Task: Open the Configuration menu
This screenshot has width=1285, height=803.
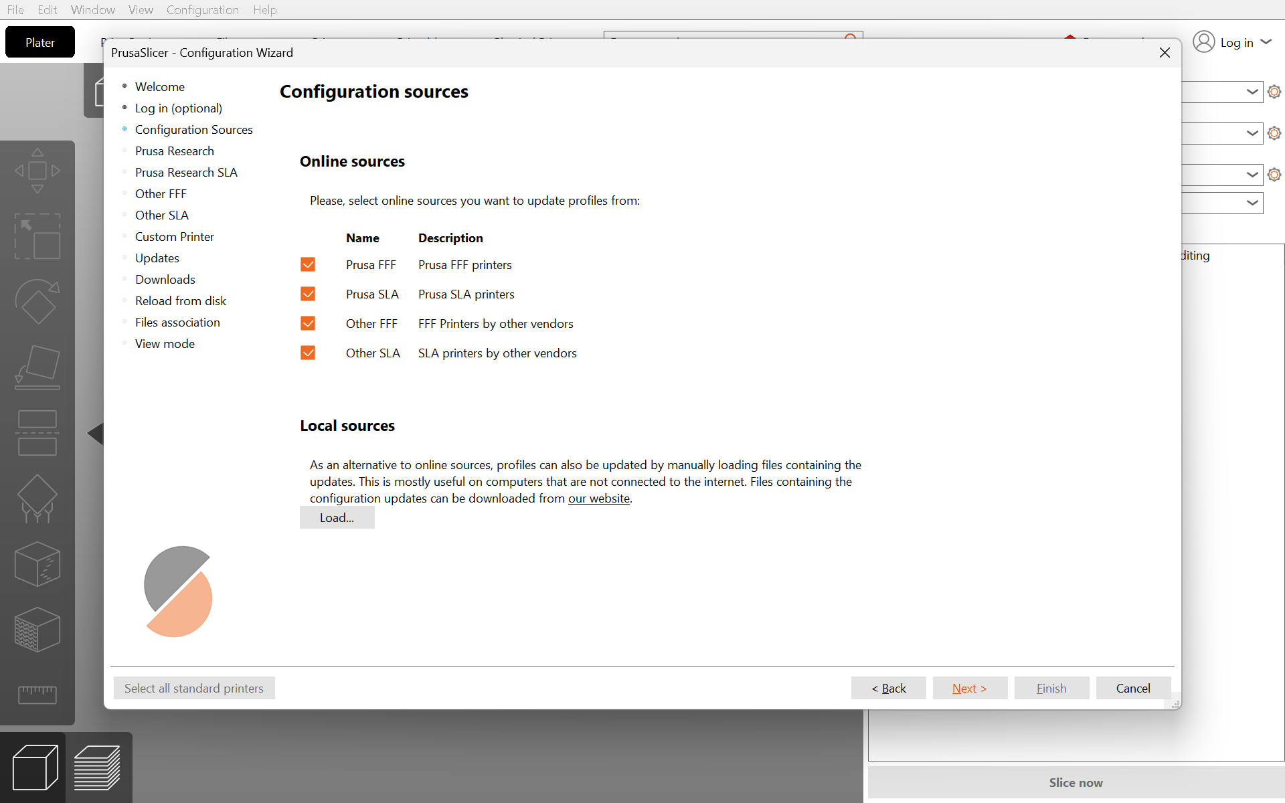Action: tap(203, 9)
